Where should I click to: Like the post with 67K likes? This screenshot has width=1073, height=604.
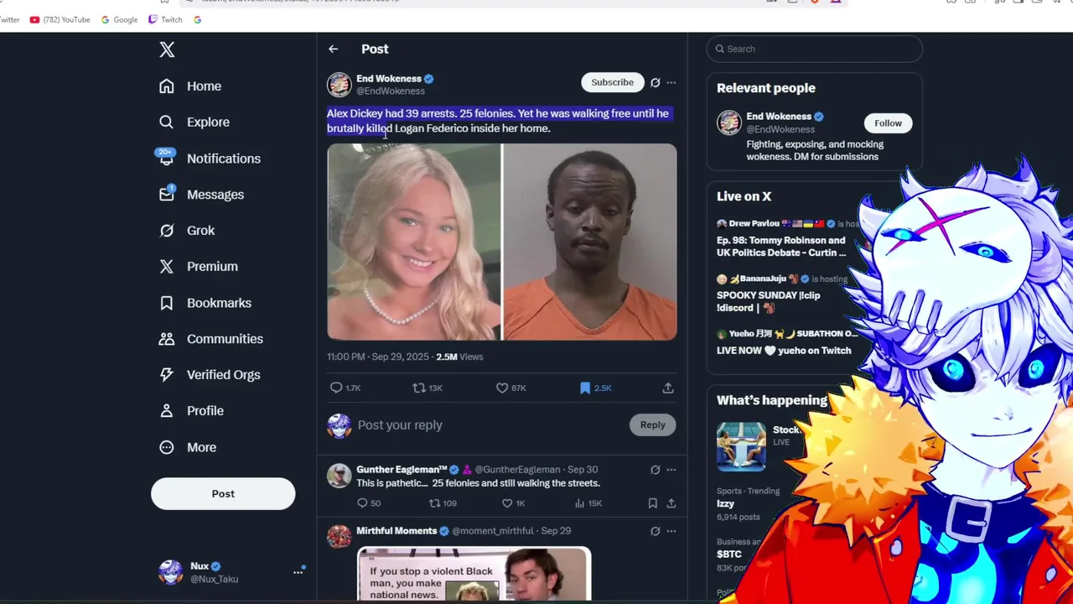(511, 388)
